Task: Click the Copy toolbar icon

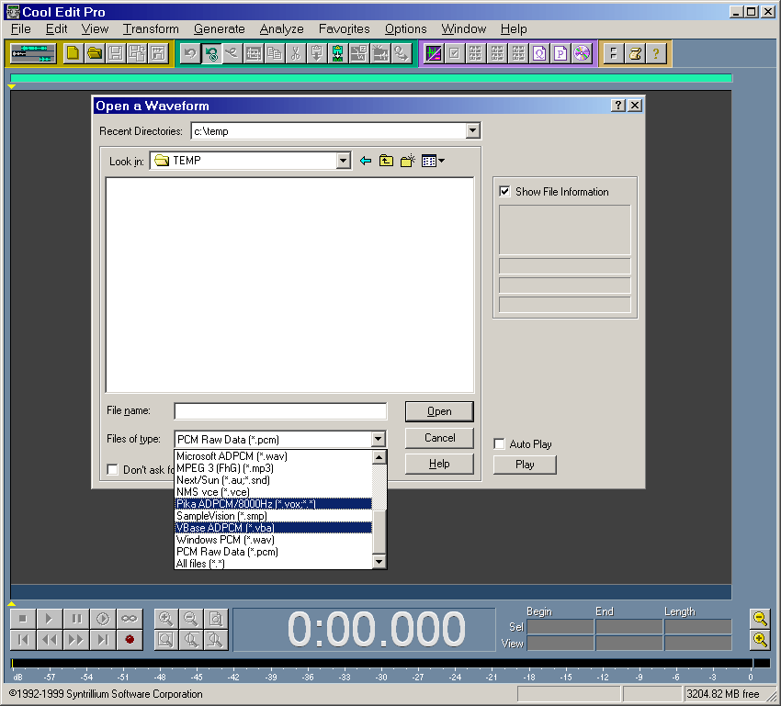Action: [275, 53]
